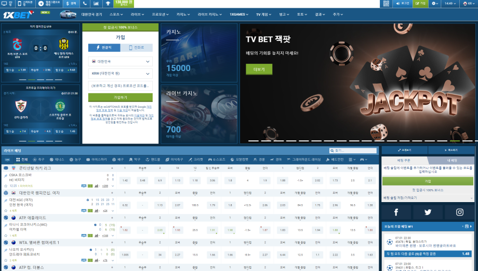Open the settings gear dropdown
478x271 pixels.
(x=435, y=4)
